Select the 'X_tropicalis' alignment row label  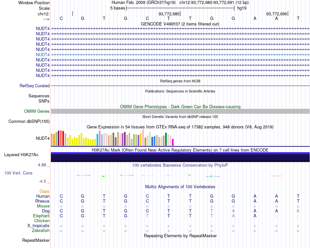[39, 226]
